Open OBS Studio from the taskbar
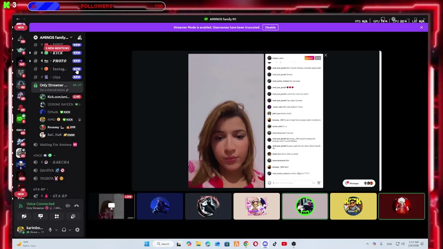The width and height of the screenshot is (443, 249). 294,244
